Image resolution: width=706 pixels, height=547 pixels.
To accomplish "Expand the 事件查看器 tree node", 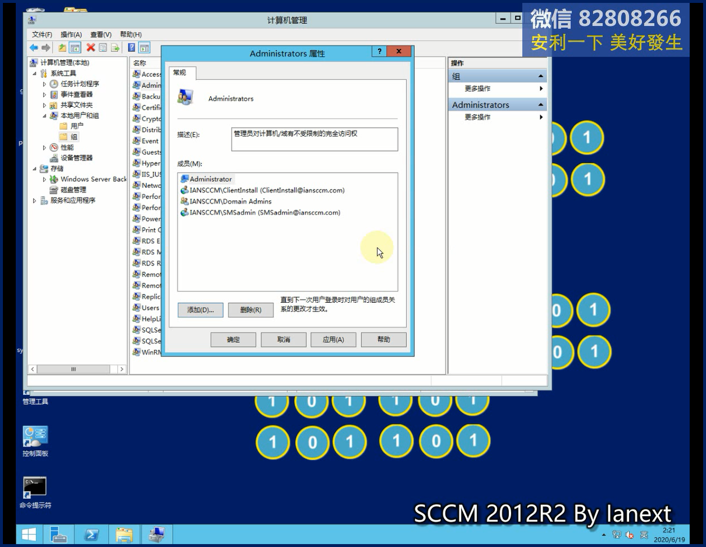I will 44,94.
